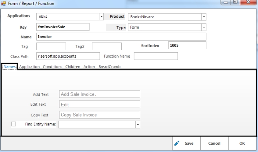Click the Find Entity Name label
Screen dimensions: 258x152
40,124
